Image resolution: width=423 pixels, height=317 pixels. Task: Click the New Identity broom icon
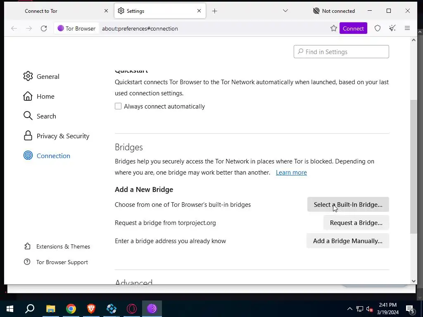(x=392, y=28)
